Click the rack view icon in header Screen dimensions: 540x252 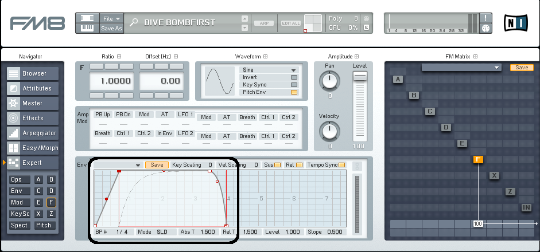pyautogui.click(x=87, y=18)
